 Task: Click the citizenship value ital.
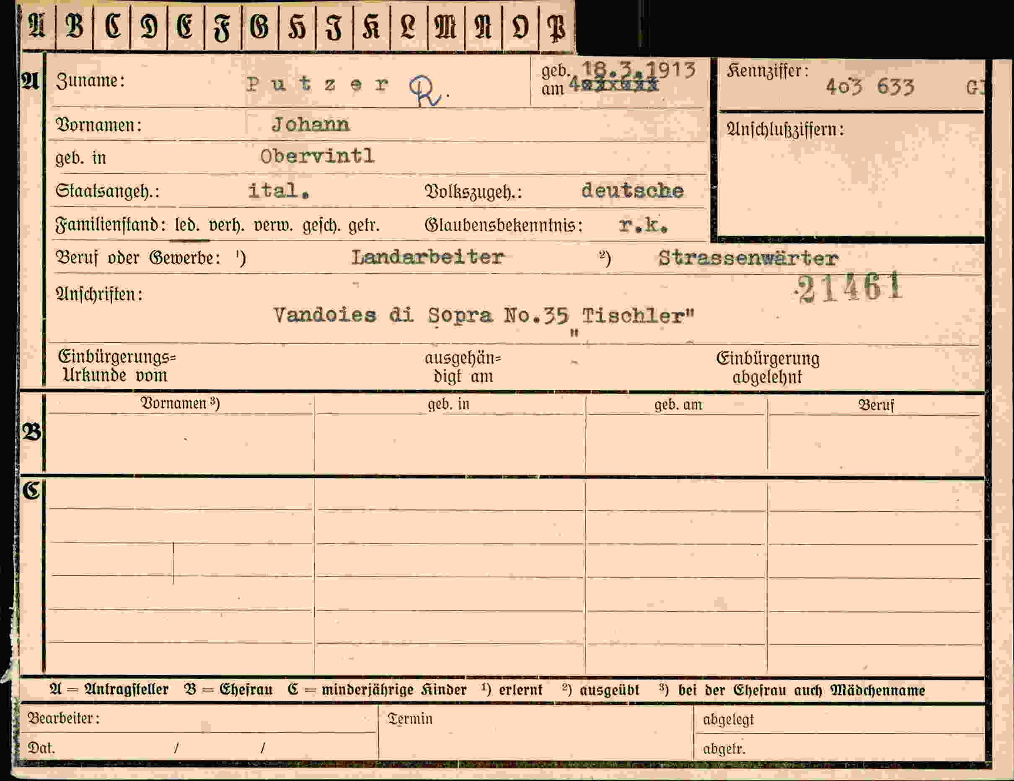(x=279, y=190)
